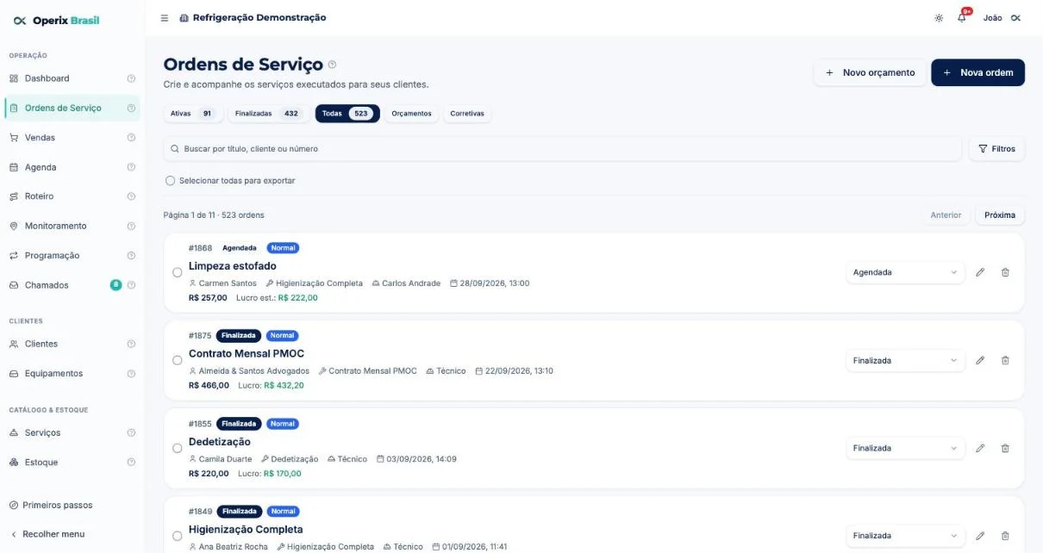The width and height of the screenshot is (1043, 553).
Task: Edit order Dedetização with pencil icon
Action: point(980,448)
